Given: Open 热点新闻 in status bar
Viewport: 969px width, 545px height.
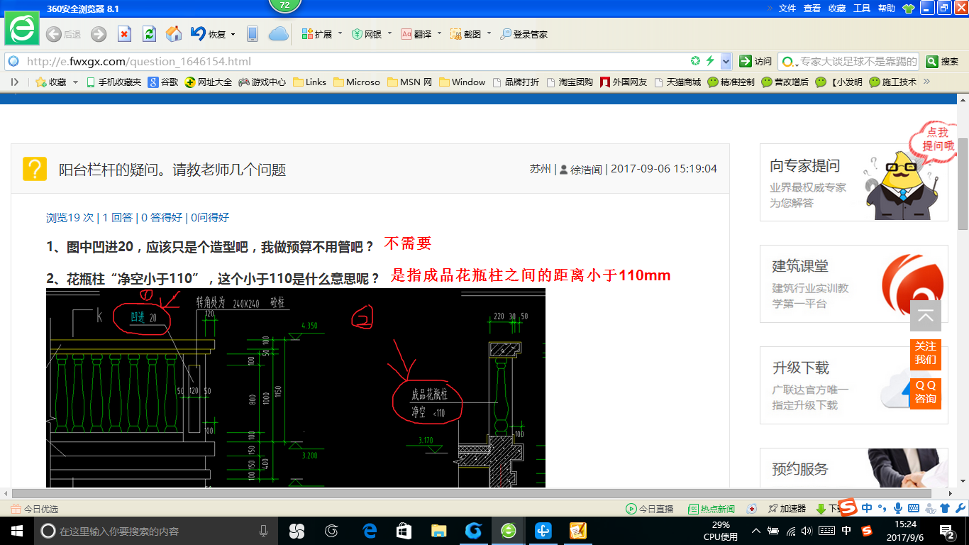Looking at the screenshot, I should point(711,509).
